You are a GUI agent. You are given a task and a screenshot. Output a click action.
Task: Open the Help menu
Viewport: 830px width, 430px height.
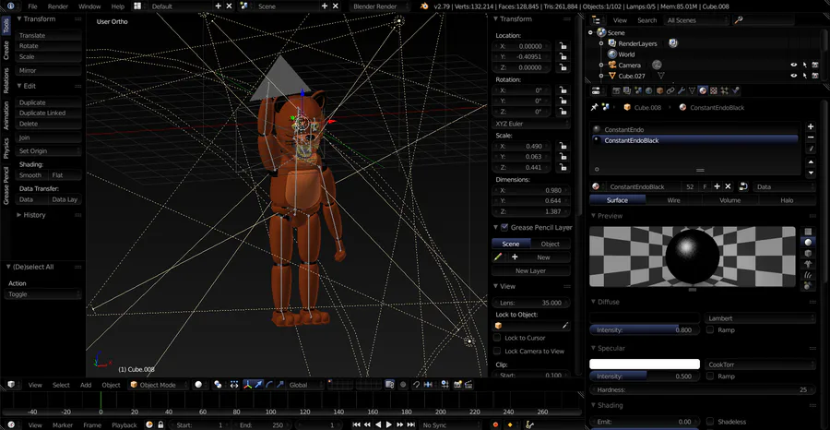118,6
